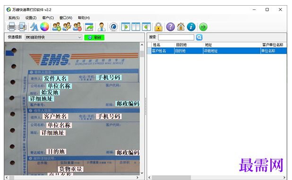The height and width of the screenshot is (180, 292).
Task: Open the color wheel picker
Action: (x=45, y=27)
